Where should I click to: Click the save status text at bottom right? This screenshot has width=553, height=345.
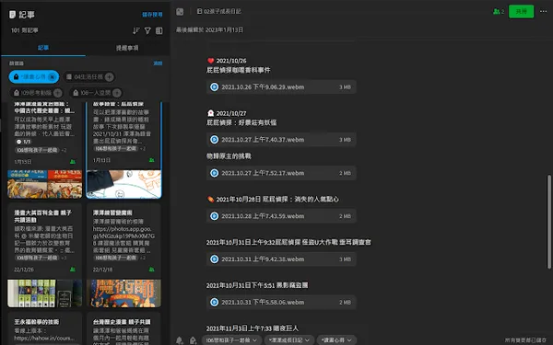(x=525, y=340)
